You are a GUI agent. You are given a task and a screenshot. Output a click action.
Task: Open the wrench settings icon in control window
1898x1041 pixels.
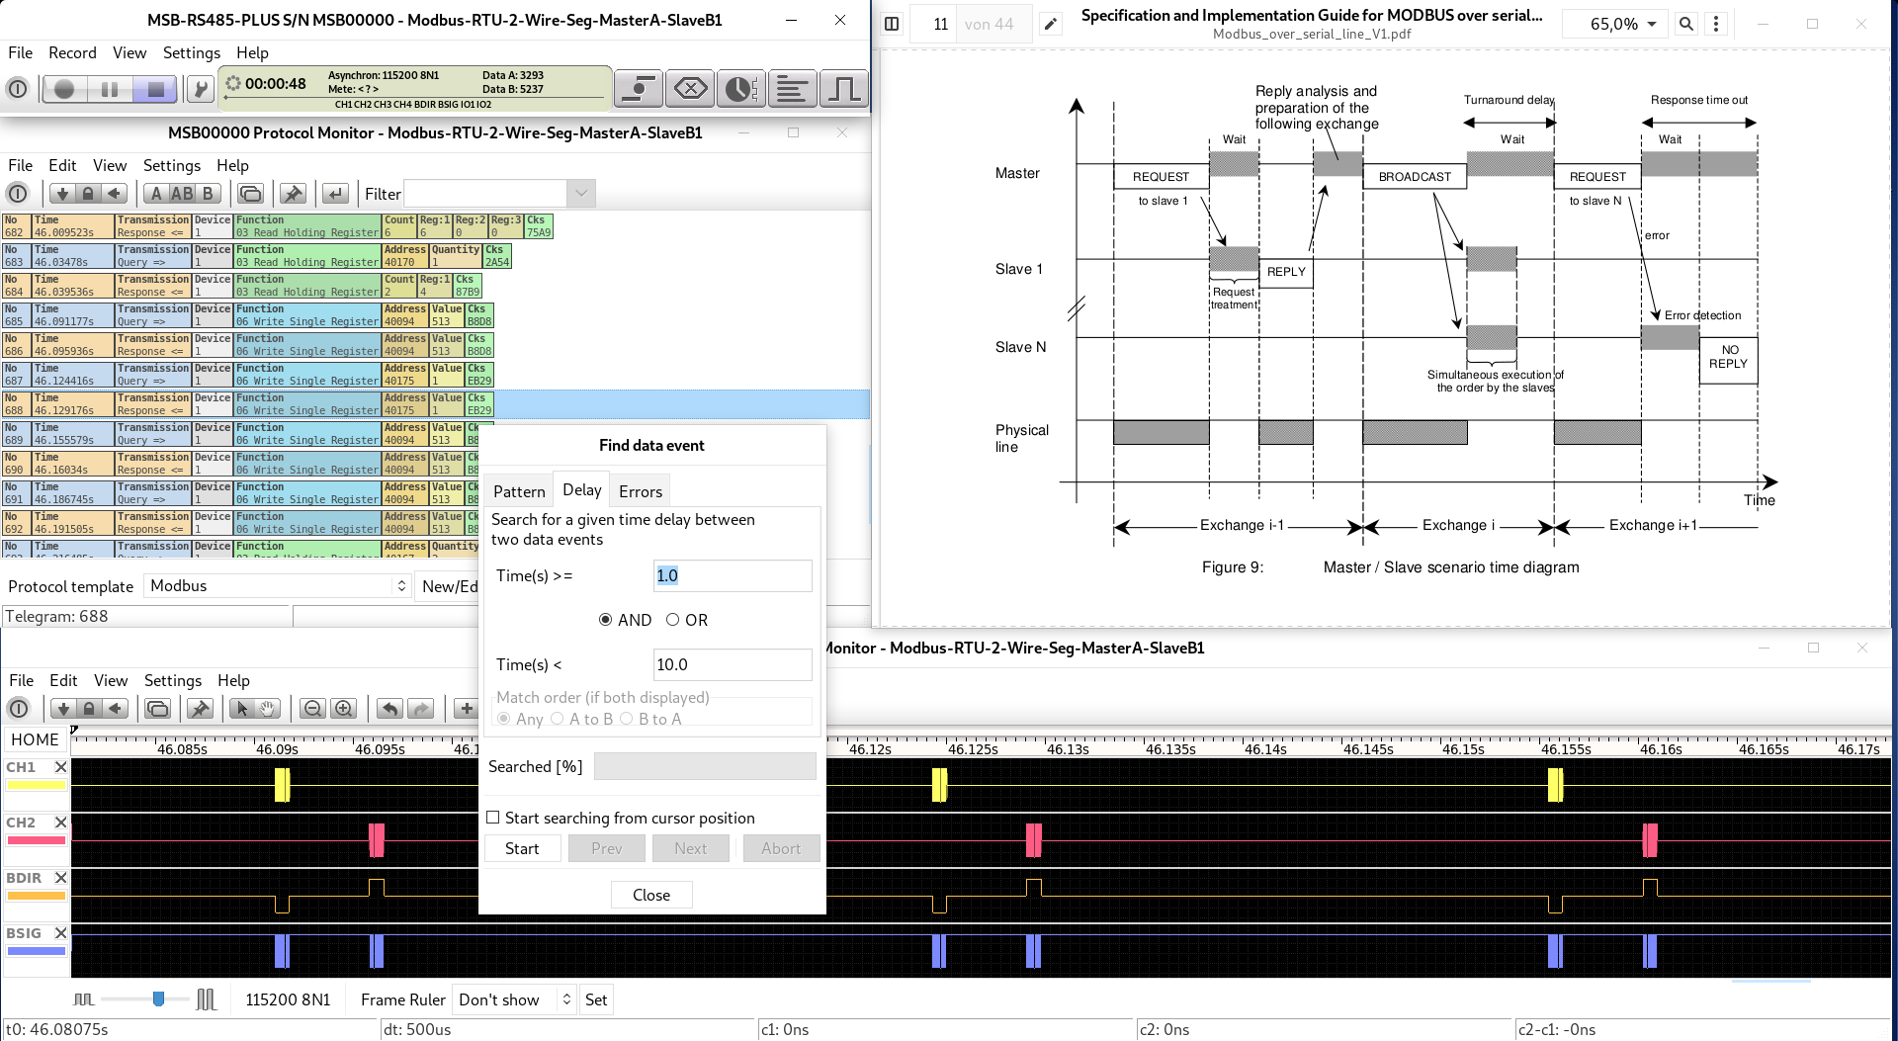[201, 89]
